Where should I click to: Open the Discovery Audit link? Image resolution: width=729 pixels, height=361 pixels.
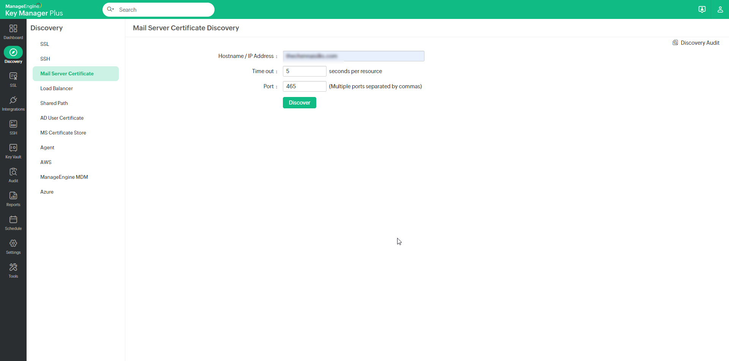coord(700,42)
